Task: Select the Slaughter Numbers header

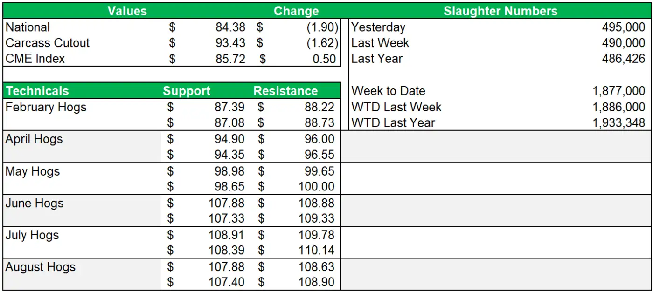Action: tap(500, 11)
